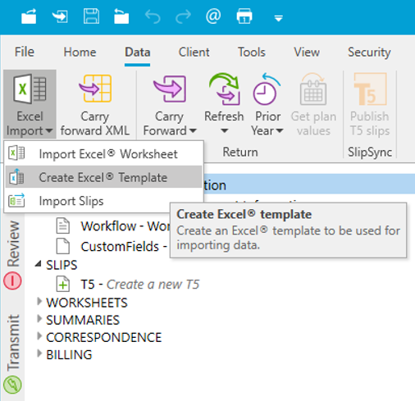Open the CustomFields form in the tree
This screenshot has height=401, width=415.
(124, 247)
